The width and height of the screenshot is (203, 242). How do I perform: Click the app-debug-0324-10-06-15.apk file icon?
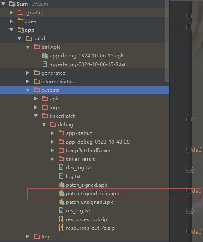pyautogui.click(x=45, y=55)
